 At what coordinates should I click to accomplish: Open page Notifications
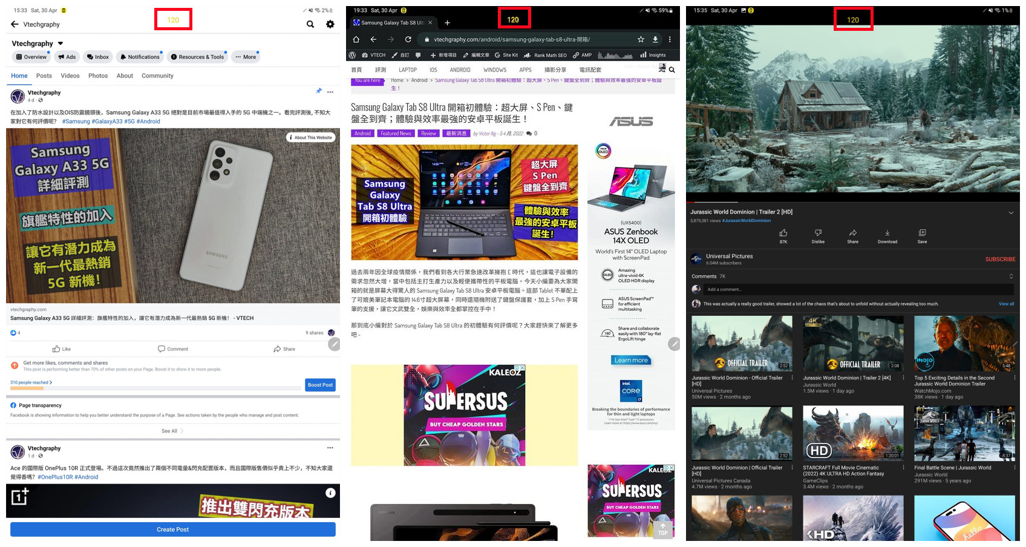pyautogui.click(x=140, y=57)
